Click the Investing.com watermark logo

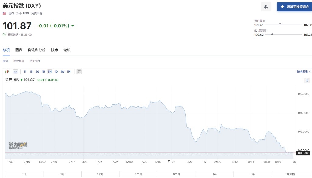coord(18,145)
